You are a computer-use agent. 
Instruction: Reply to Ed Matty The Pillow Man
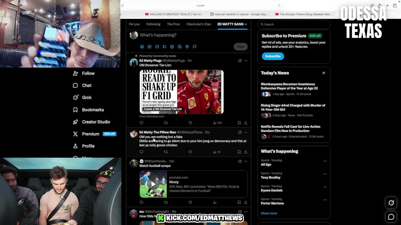(141, 152)
